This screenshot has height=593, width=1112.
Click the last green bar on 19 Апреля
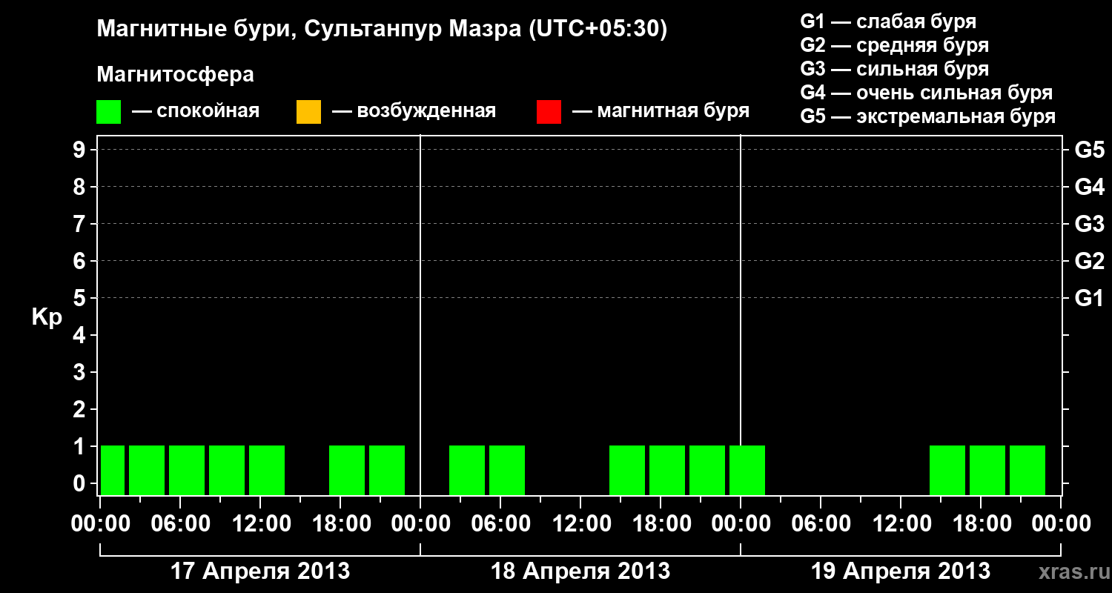click(1027, 470)
